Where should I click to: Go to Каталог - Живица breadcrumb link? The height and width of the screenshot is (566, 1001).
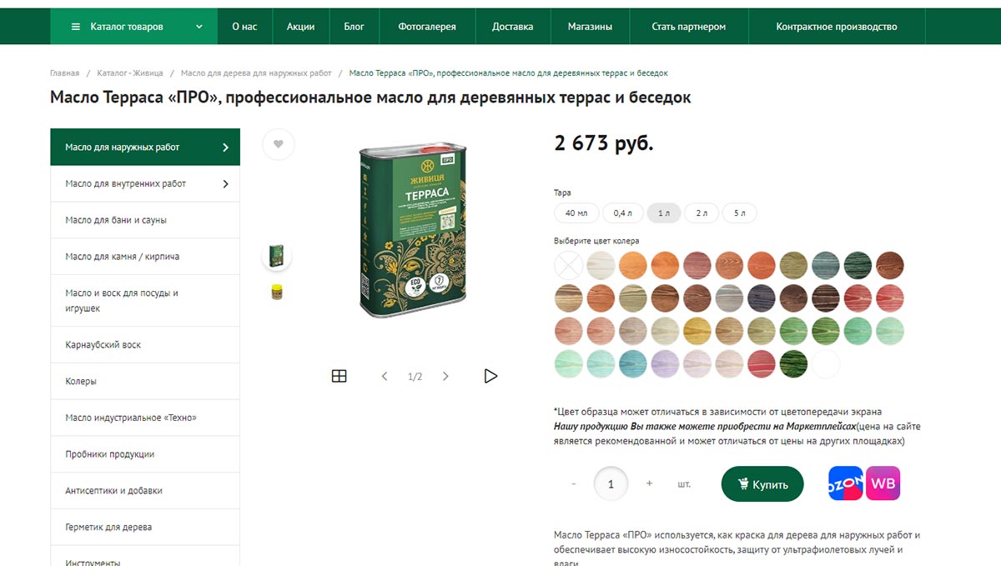click(x=130, y=73)
